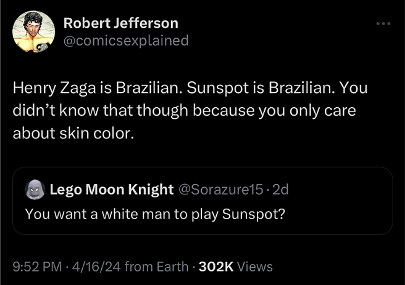Click Lego Moon Knight's small avatar
The image size is (405, 285).
tap(34, 190)
